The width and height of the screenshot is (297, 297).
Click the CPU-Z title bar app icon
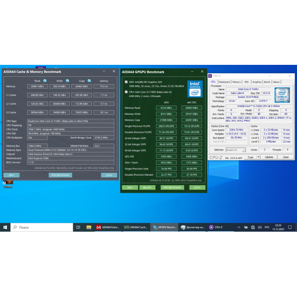click(x=210, y=76)
